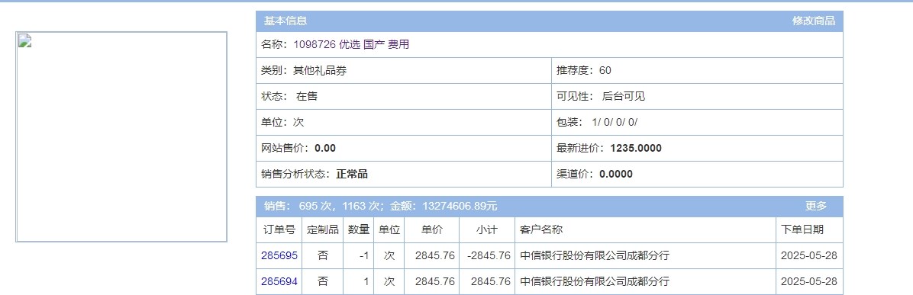Click 否 in order 285695 row

tap(323, 255)
